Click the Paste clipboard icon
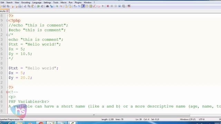Screen dimensions: 221x124 point(33,6)
